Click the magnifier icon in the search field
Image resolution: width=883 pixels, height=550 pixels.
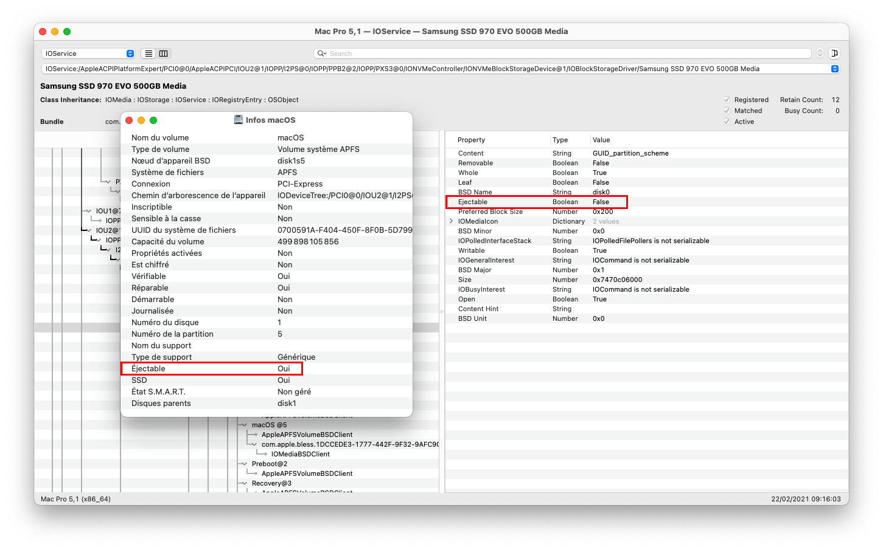(321, 53)
